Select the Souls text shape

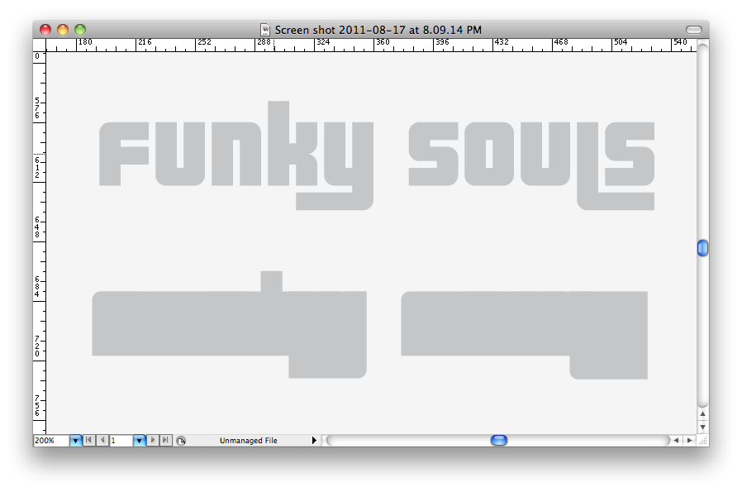point(531,165)
